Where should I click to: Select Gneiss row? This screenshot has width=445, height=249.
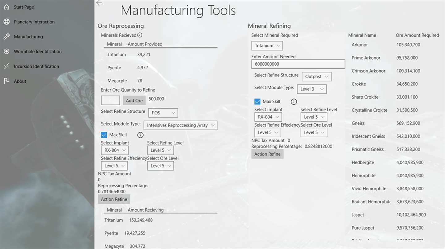click(x=396, y=123)
